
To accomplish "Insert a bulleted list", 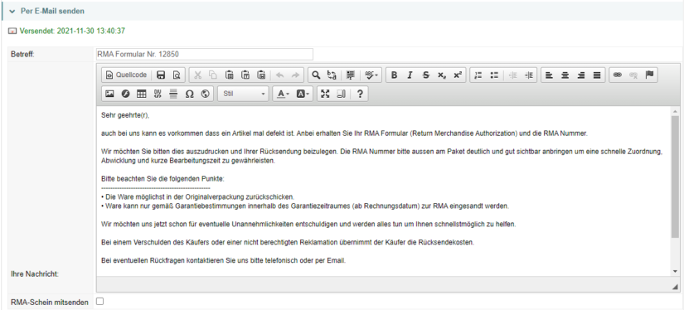I will [x=494, y=75].
